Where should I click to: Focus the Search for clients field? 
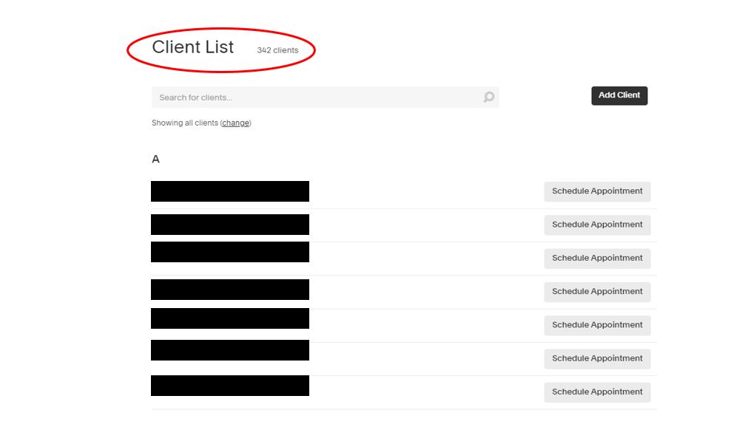pyautogui.click(x=325, y=98)
